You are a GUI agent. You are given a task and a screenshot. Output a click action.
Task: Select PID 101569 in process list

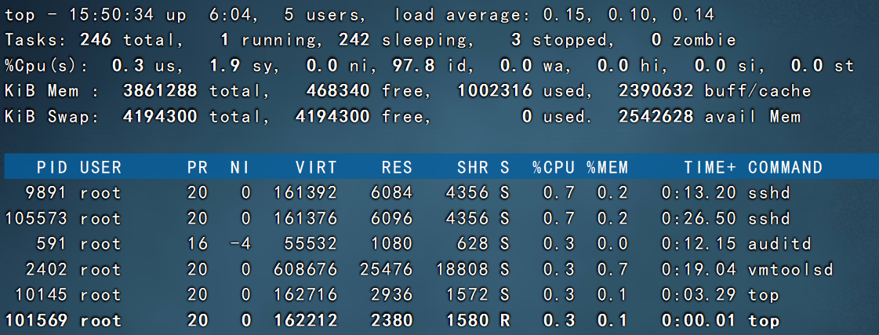pyautogui.click(x=36, y=320)
